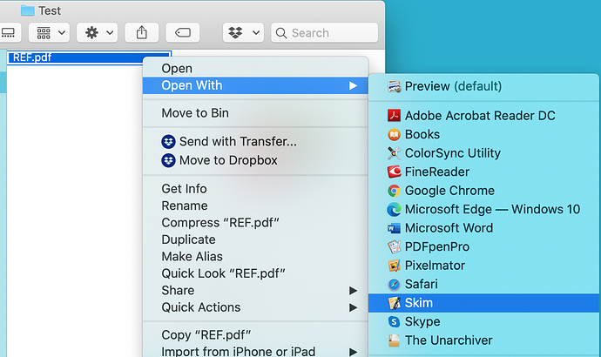Click the Microsoft Word icon
Image resolution: width=601 pixels, height=357 pixels.
click(x=394, y=228)
